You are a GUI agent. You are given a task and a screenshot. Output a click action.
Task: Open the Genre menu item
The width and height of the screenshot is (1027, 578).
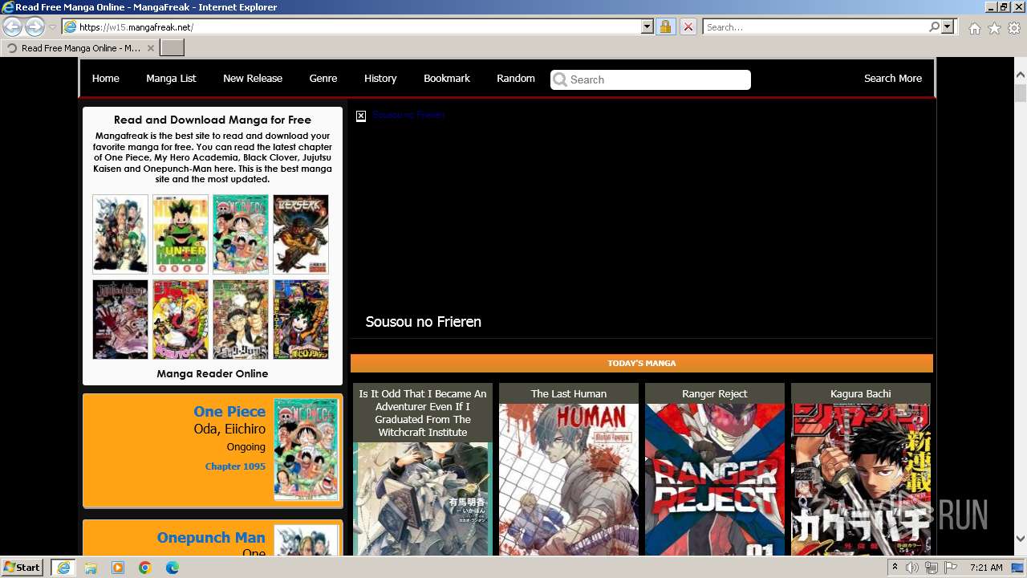click(323, 79)
